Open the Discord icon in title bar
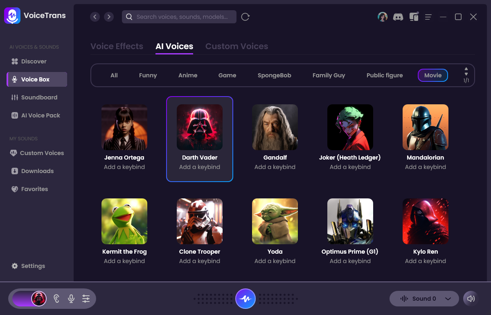Viewport: 491px width, 315px height. 398,17
